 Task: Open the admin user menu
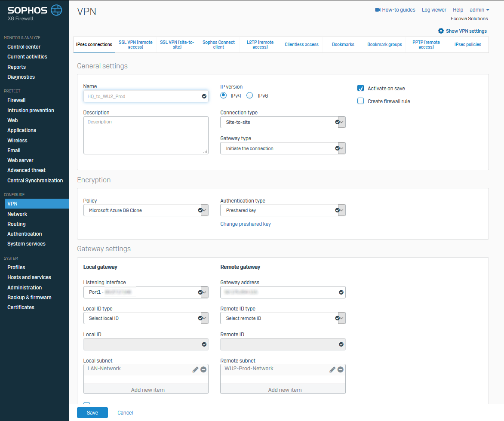click(479, 10)
